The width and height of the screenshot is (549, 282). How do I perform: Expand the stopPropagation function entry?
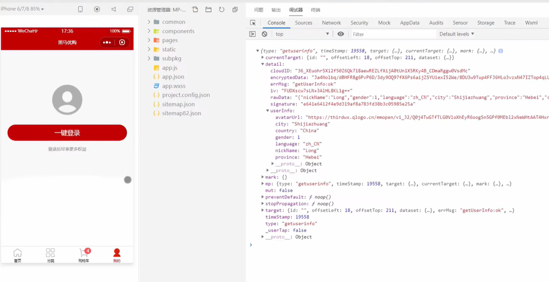pyautogui.click(x=263, y=204)
